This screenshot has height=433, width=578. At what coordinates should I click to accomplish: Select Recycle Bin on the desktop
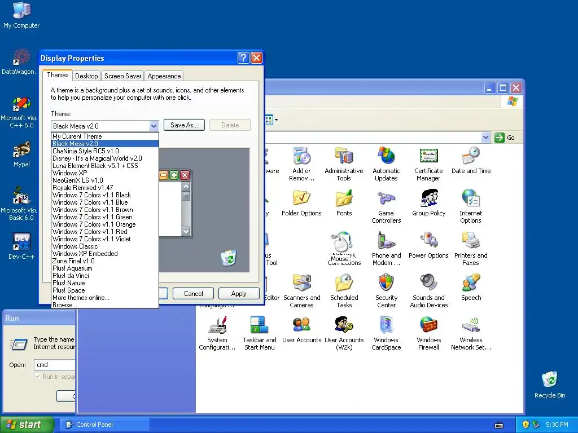tap(550, 385)
